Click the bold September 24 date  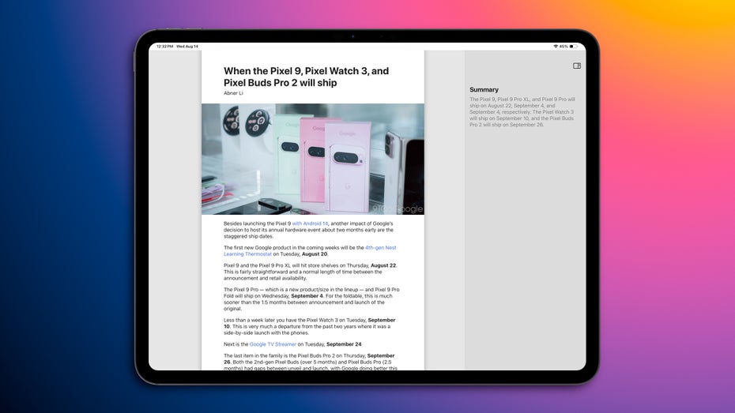pyautogui.click(x=344, y=344)
